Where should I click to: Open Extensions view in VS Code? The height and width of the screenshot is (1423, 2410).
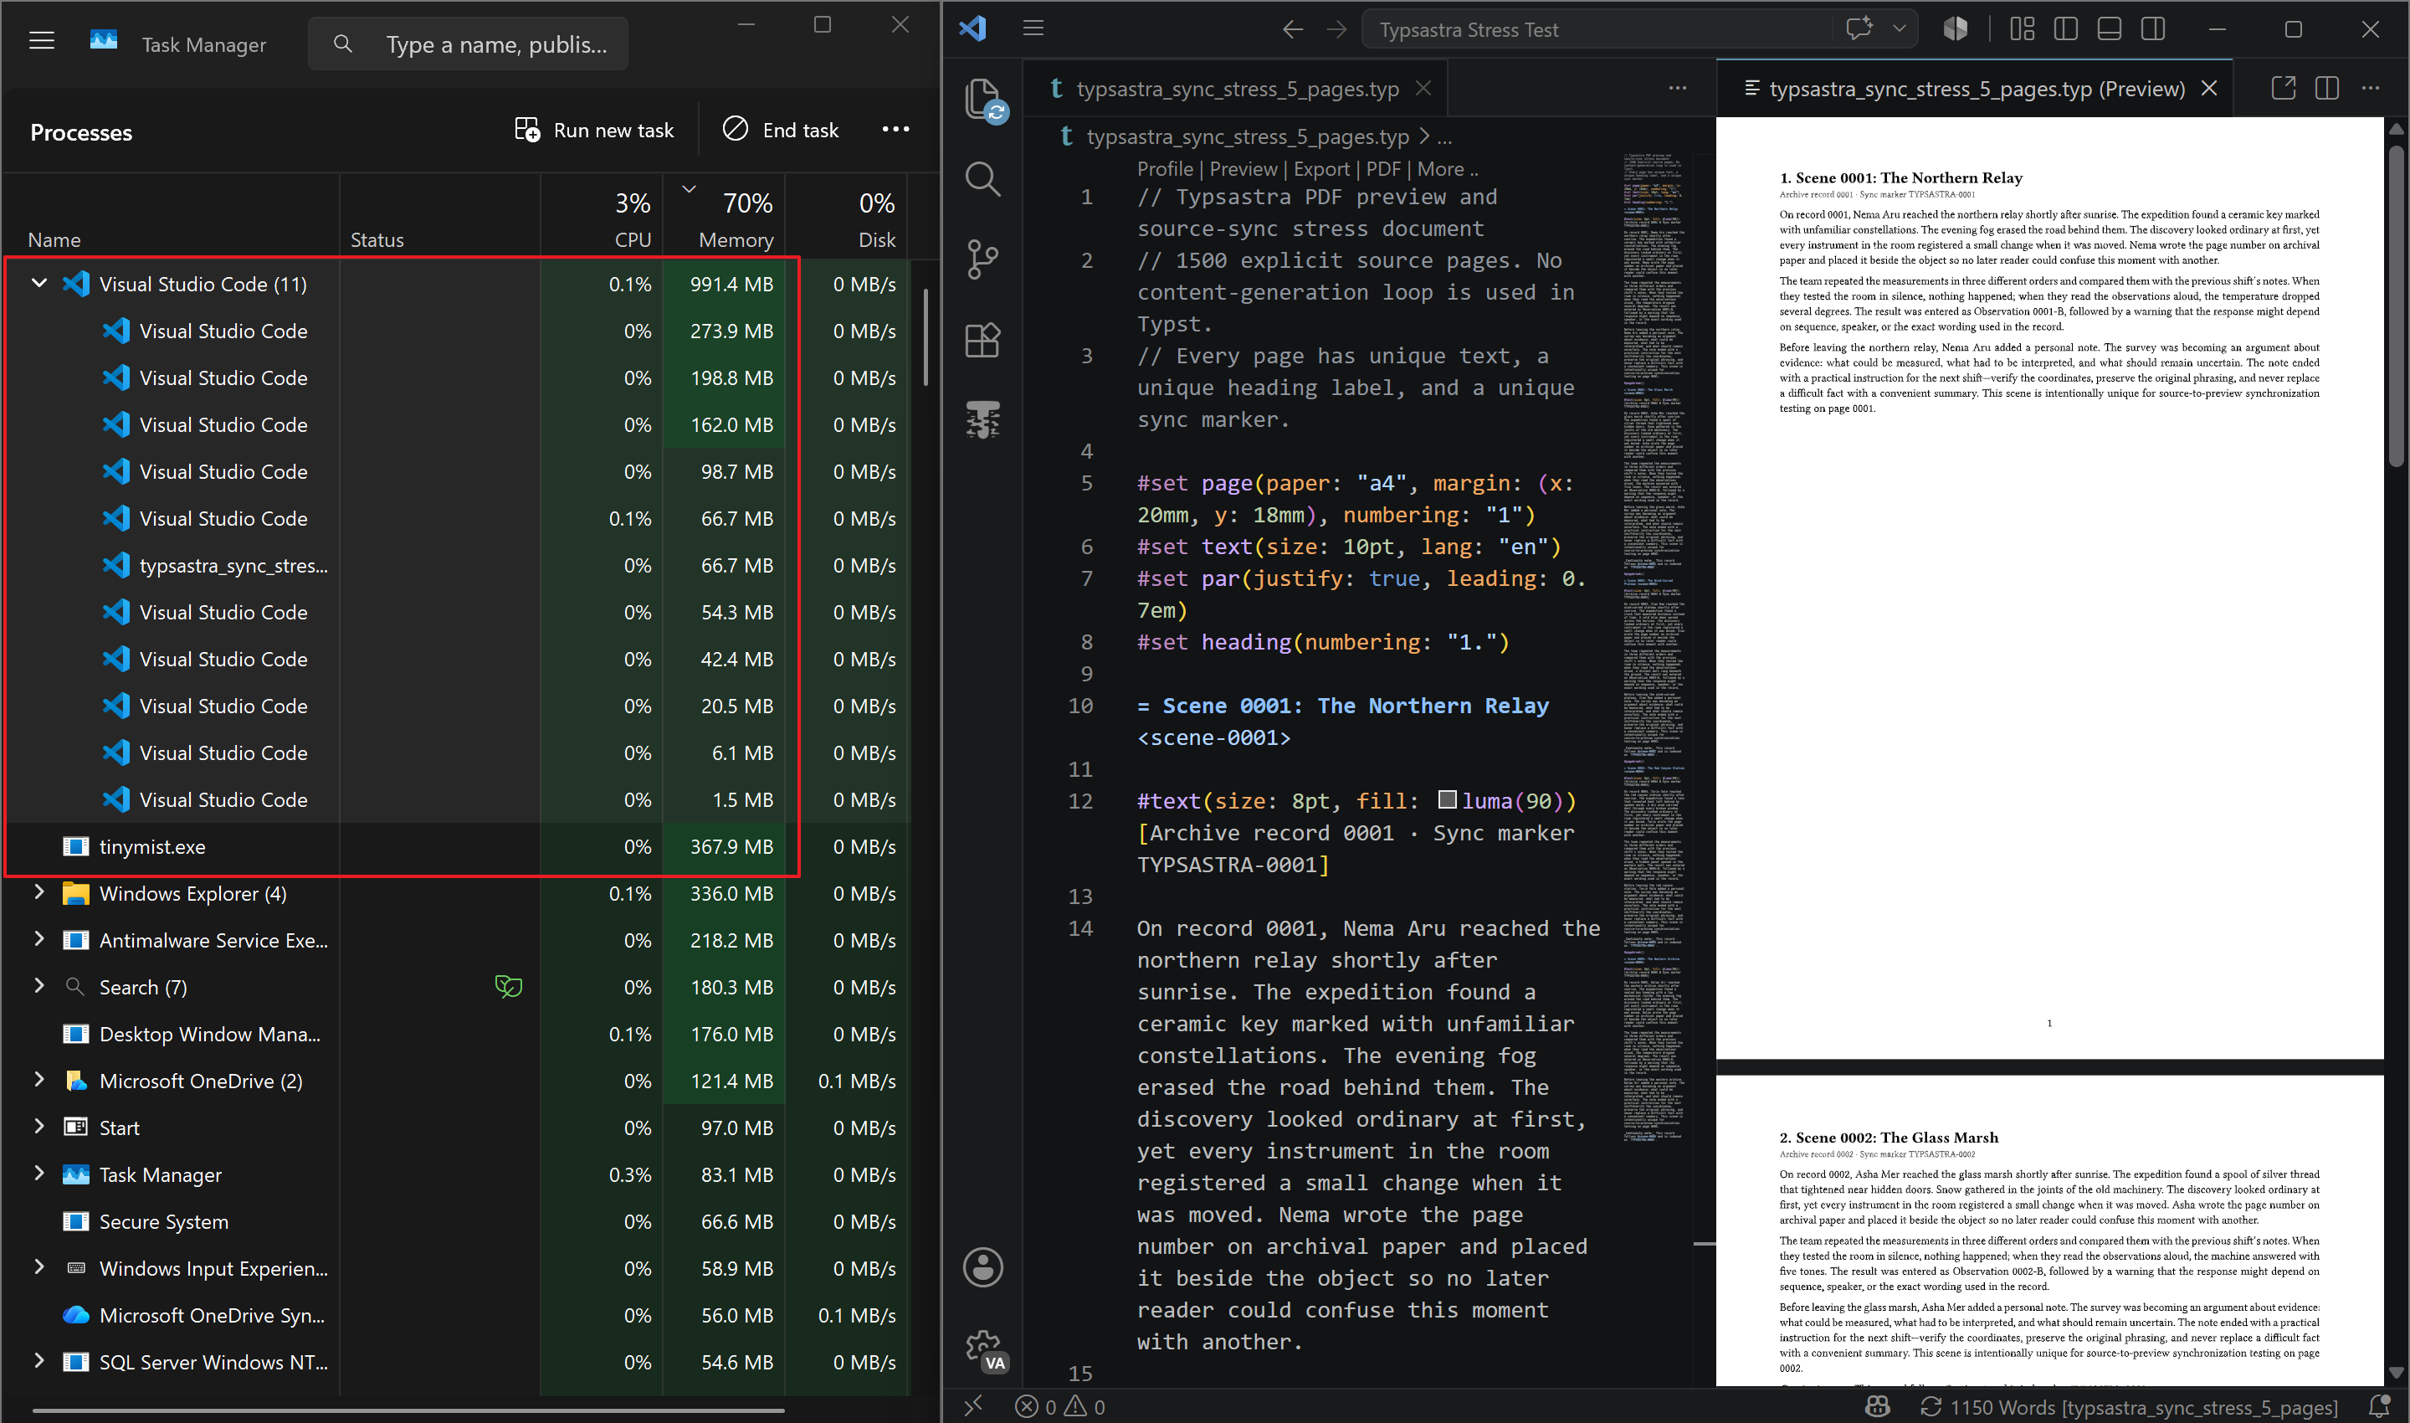[983, 340]
